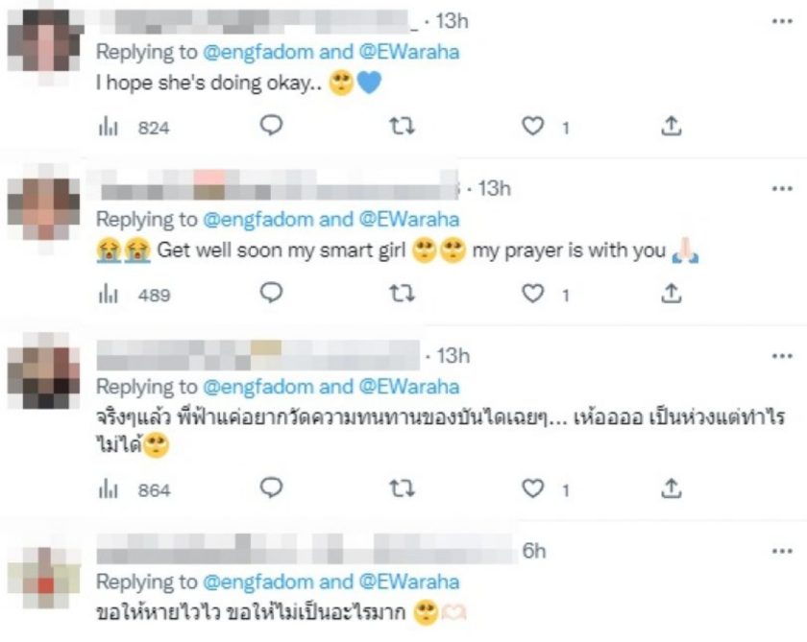Retweet 'Get well soon my smart girl' tweet

tap(402, 294)
